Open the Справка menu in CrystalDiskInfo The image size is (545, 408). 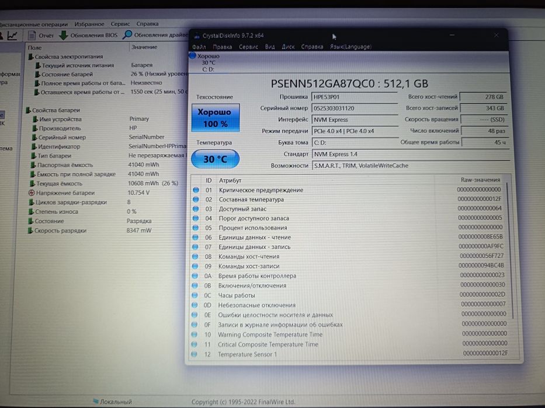(x=312, y=47)
